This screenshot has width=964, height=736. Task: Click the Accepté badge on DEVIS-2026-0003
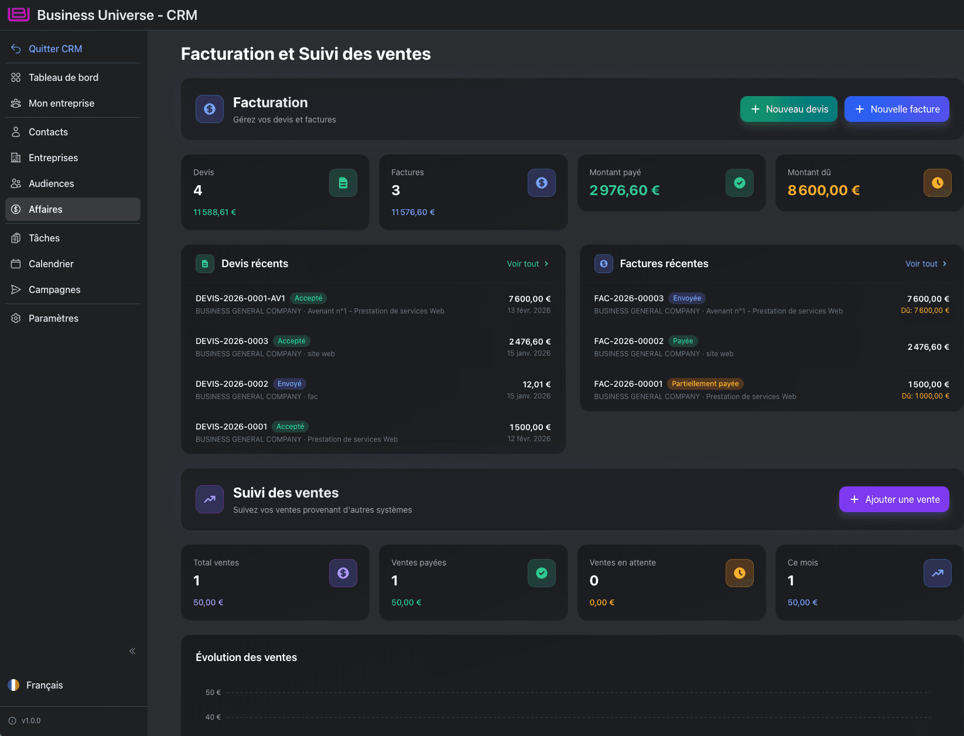(291, 340)
